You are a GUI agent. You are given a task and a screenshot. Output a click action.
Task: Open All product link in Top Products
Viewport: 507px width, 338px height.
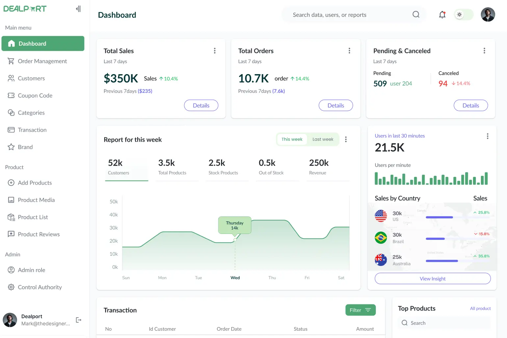pyautogui.click(x=480, y=308)
